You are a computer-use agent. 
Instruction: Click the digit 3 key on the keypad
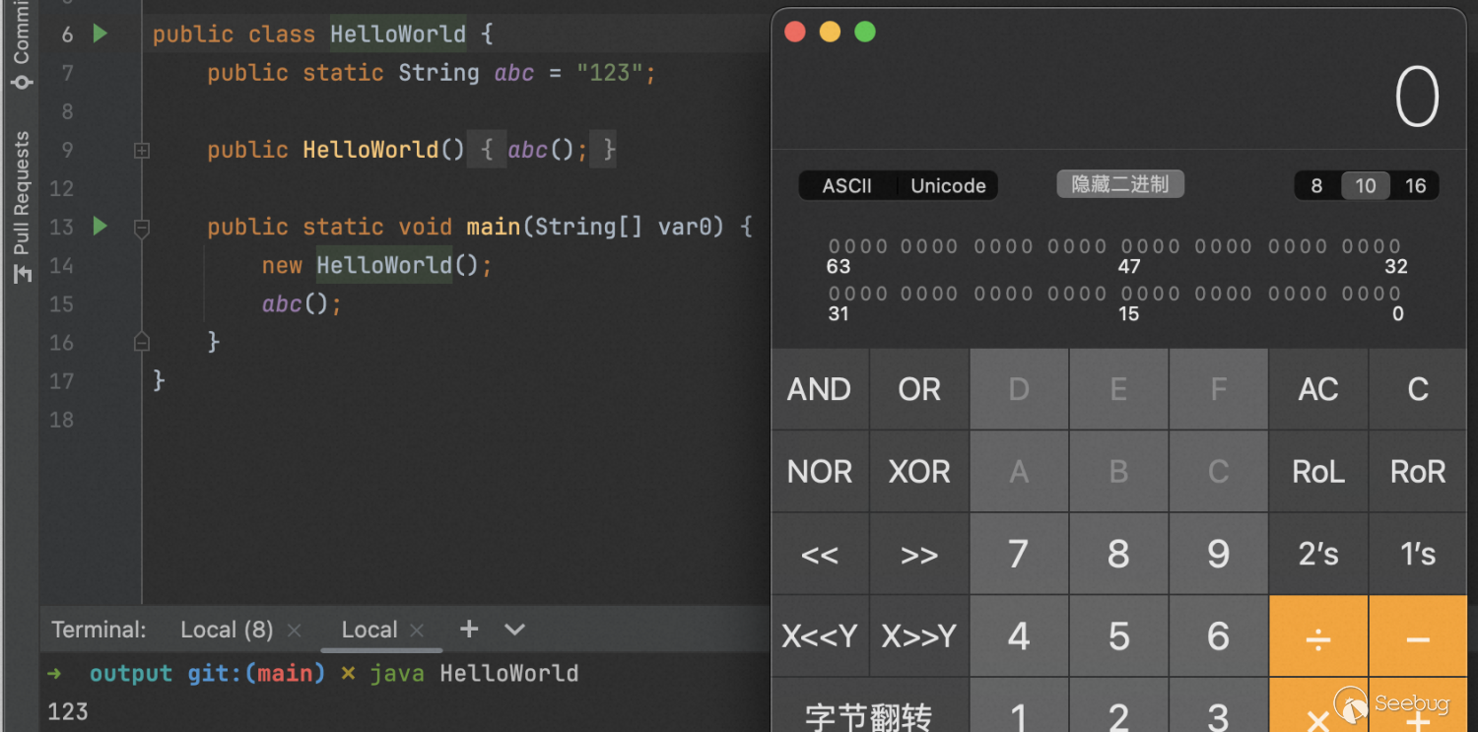coord(1219,705)
